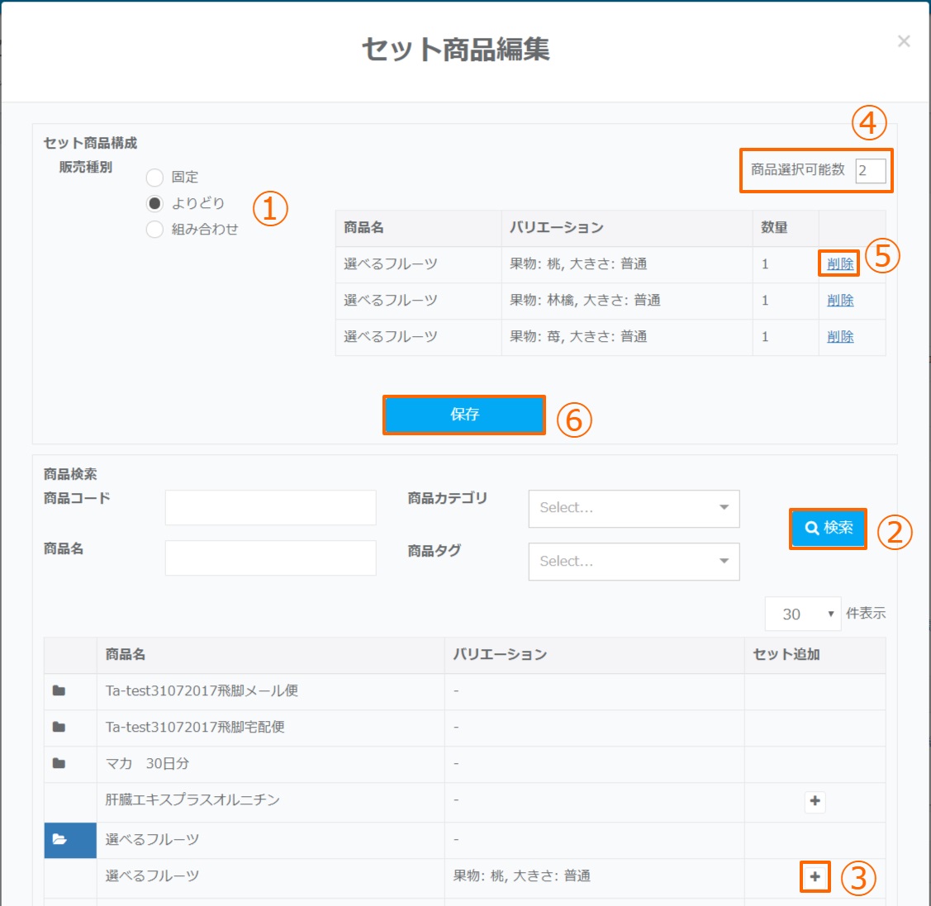Expand folder icon for Ta-test31072017飛脚宅配便
Image resolution: width=931 pixels, height=906 pixels.
click(59, 727)
